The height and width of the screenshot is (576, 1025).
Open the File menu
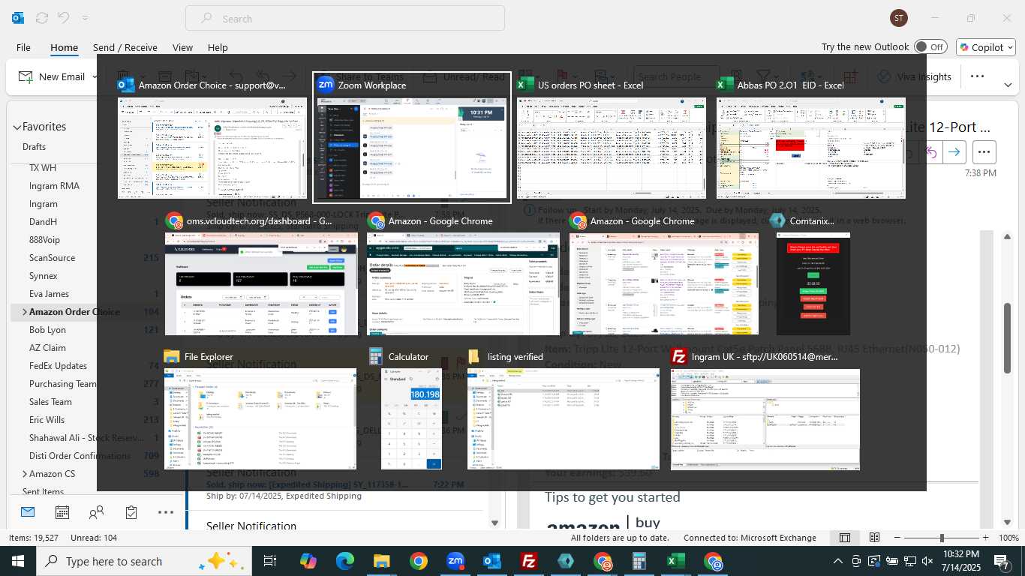click(x=23, y=47)
